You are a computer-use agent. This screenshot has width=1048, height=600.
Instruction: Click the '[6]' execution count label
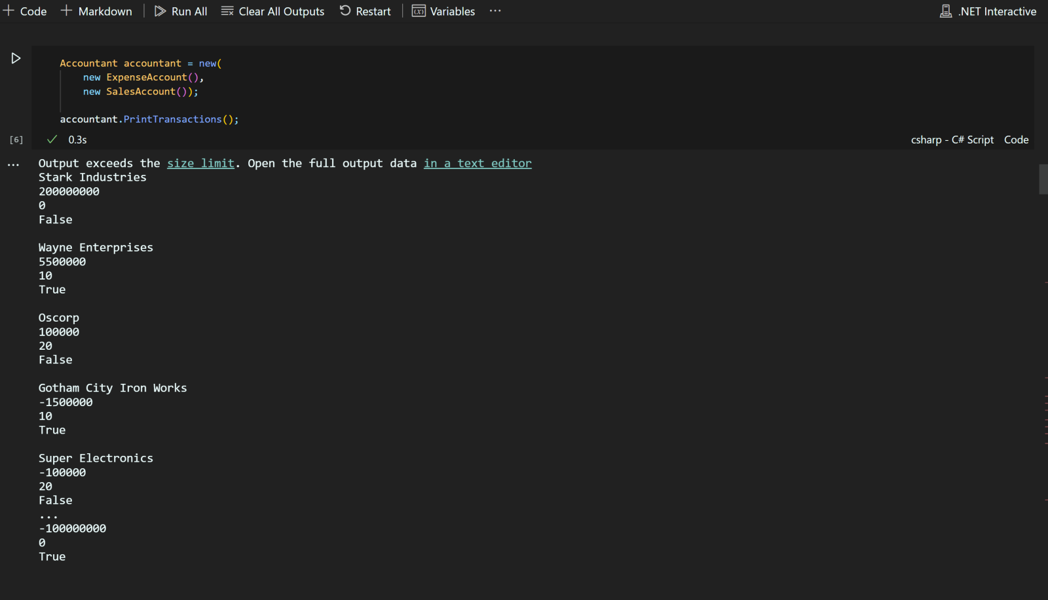coord(16,140)
